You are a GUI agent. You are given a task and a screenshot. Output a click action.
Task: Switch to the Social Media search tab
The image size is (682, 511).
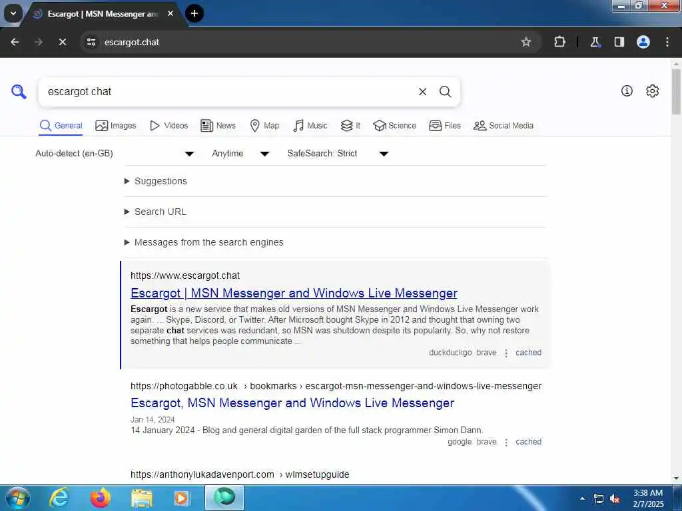click(x=504, y=126)
